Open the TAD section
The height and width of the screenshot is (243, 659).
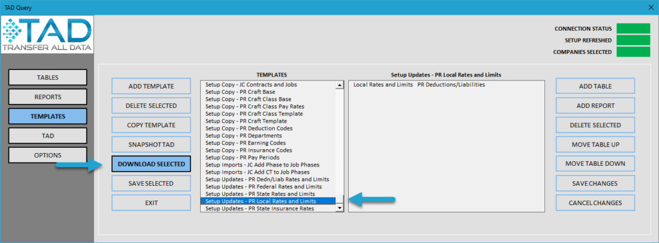[x=48, y=136]
